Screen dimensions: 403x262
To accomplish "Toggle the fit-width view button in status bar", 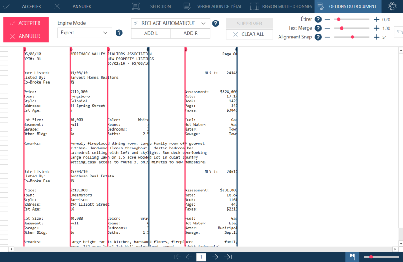I will [x=352, y=257].
